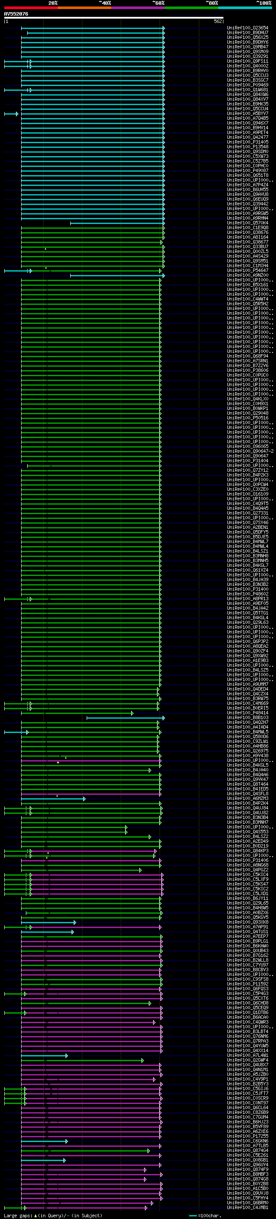This screenshot has width=276, height=1219.
Task: Click label UniRef100_P13548
Action: click(248, 147)
